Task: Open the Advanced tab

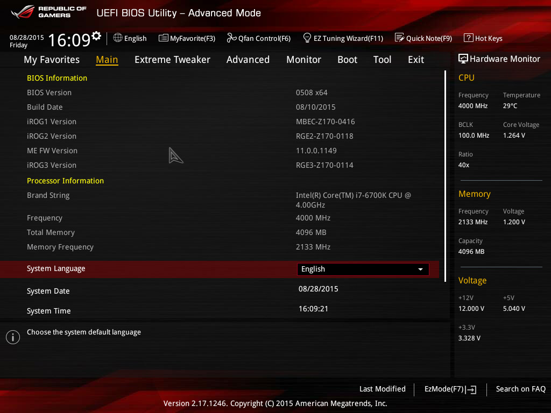Action: coord(248,60)
